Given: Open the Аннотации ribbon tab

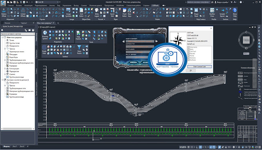Looking at the screenshot, I should point(28,5).
